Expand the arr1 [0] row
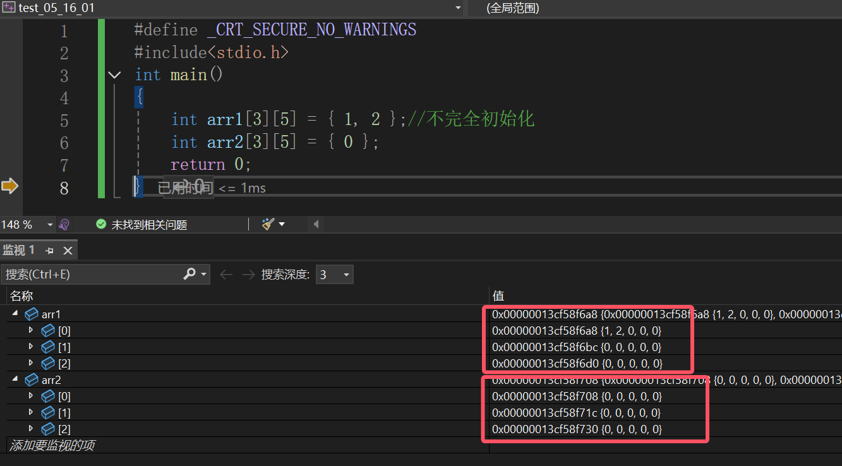The width and height of the screenshot is (842, 466). [x=31, y=330]
